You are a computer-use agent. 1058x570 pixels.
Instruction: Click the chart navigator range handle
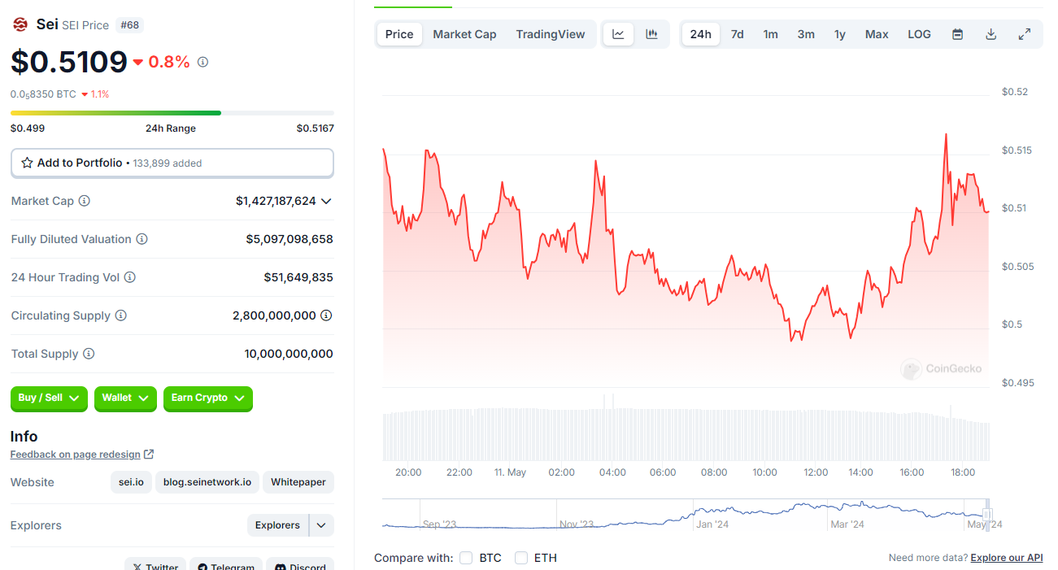(987, 514)
